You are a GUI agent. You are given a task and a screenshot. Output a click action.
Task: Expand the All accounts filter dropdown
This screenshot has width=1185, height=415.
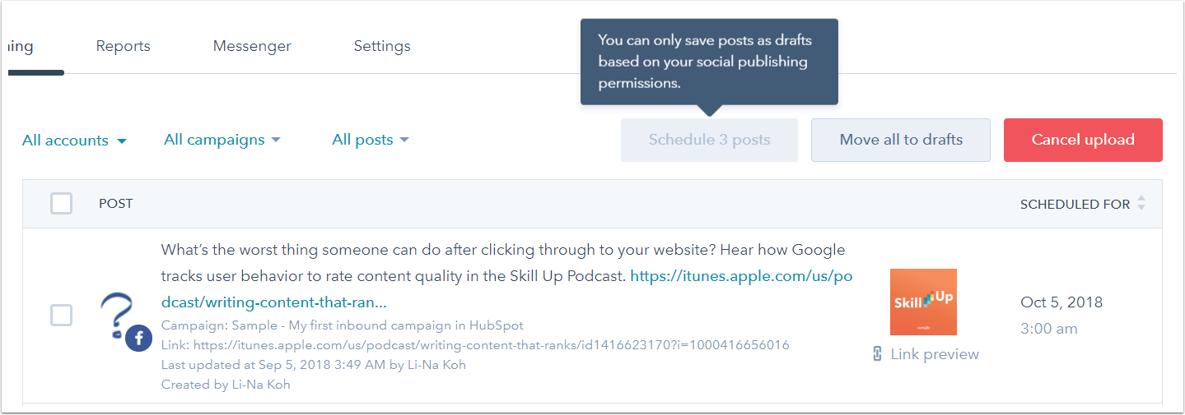tap(74, 141)
